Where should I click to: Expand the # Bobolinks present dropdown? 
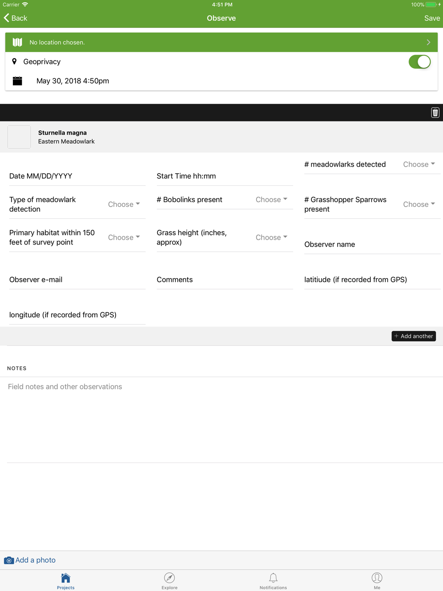click(x=271, y=200)
